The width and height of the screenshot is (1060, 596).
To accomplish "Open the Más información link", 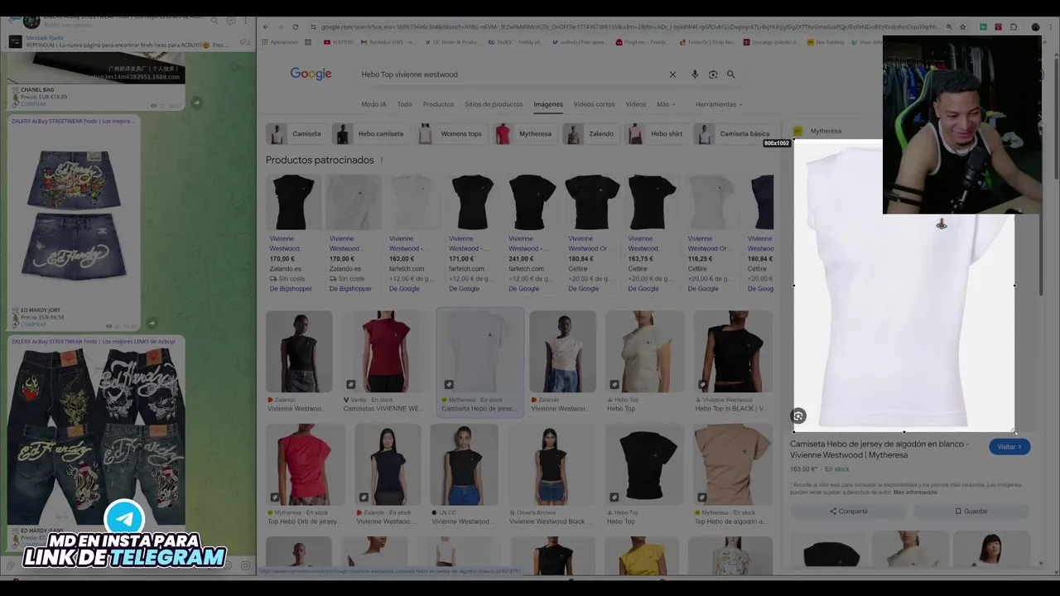I will tap(916, 493).
